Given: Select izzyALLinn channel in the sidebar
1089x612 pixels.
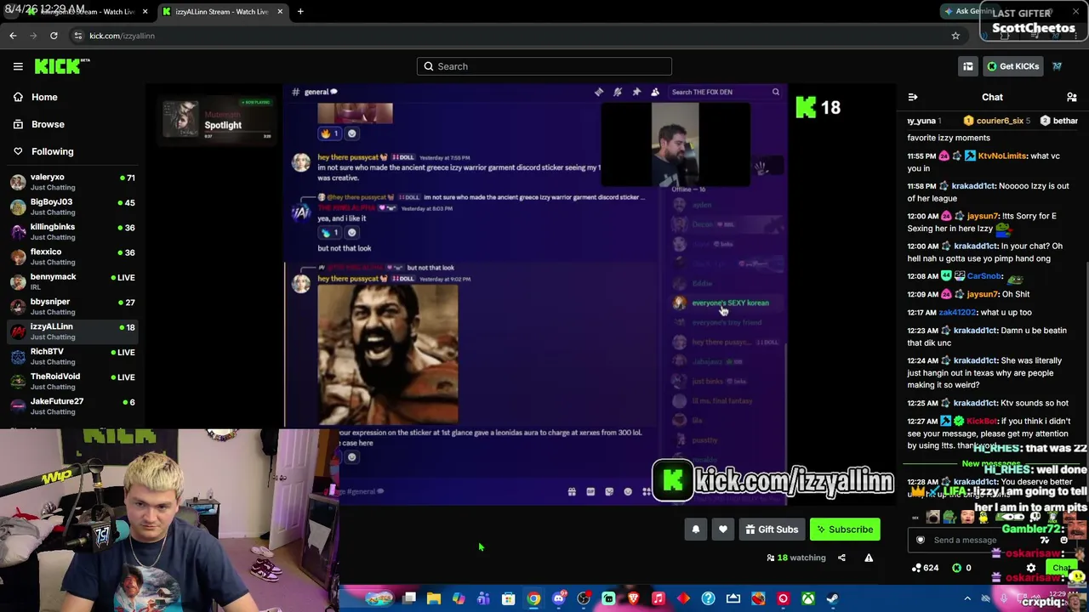Looking at the screenshot, I should [73, 331].
